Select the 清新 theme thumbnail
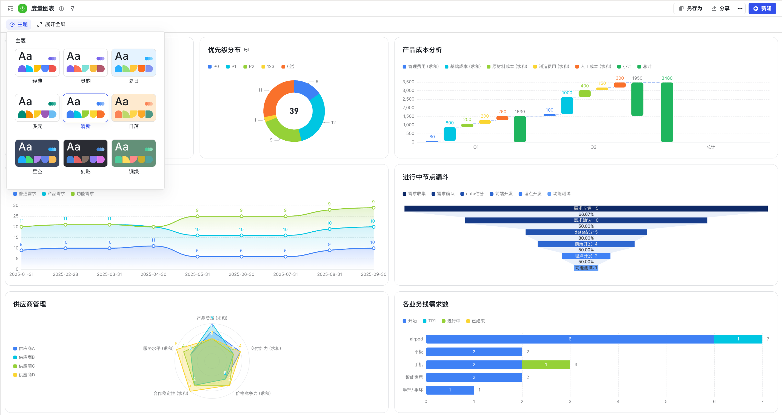Screen dimensions: 782x415 tap(85, 108)
